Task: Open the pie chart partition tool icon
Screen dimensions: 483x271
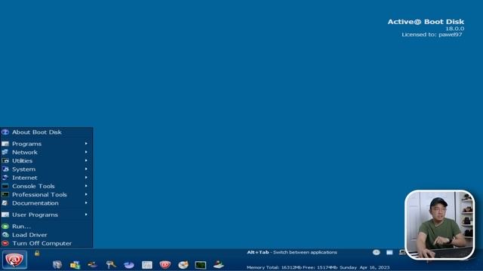Action: pyautogui.click(x=129, y=264)
